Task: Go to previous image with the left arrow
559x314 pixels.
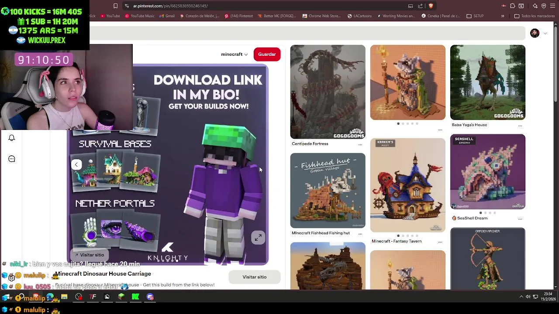Action: pos(76,164)
